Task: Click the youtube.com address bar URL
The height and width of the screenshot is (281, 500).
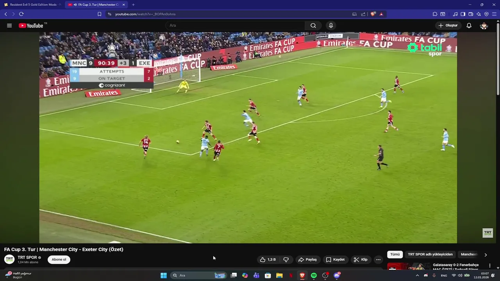Action: (x=145, y=14)
